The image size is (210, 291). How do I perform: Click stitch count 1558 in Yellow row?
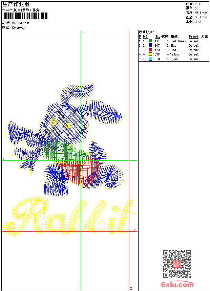156,54
